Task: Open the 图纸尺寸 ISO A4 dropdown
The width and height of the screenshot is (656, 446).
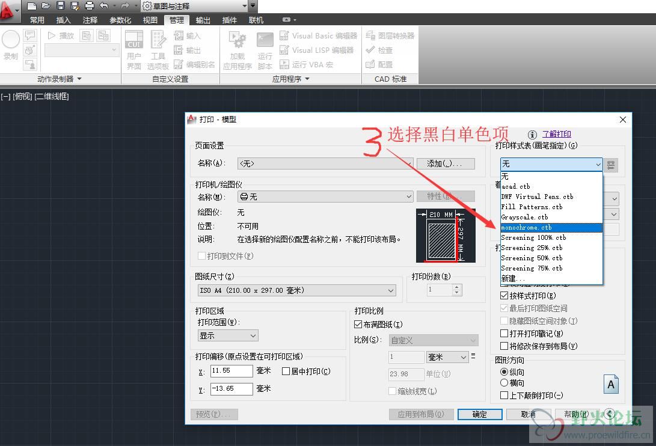Action: 296,290
